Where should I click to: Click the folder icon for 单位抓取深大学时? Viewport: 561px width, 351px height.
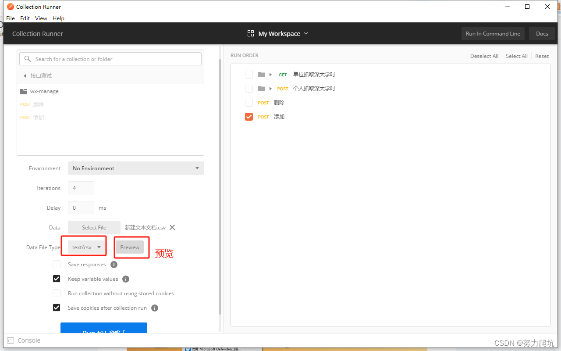point(261,74)
